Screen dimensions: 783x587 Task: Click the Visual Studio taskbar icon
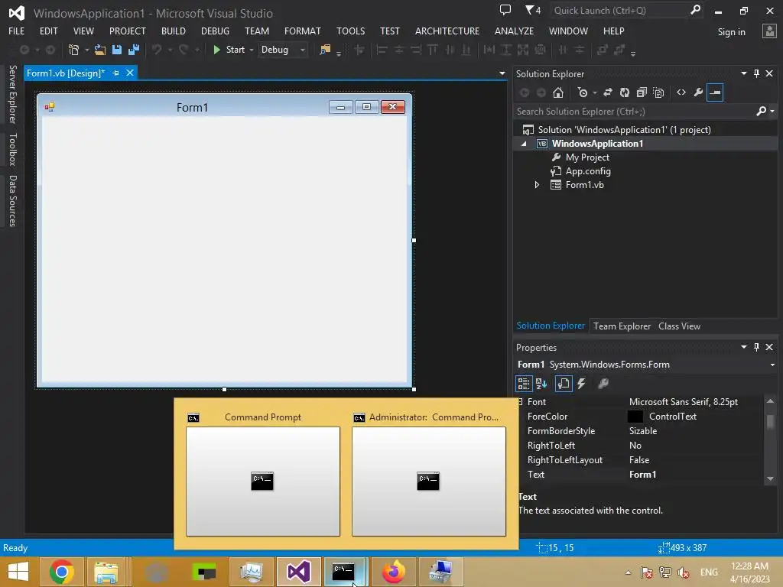pos(298,572)
